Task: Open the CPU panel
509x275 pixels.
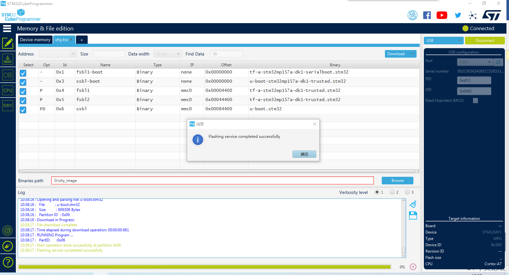Action: pos(8,90)
